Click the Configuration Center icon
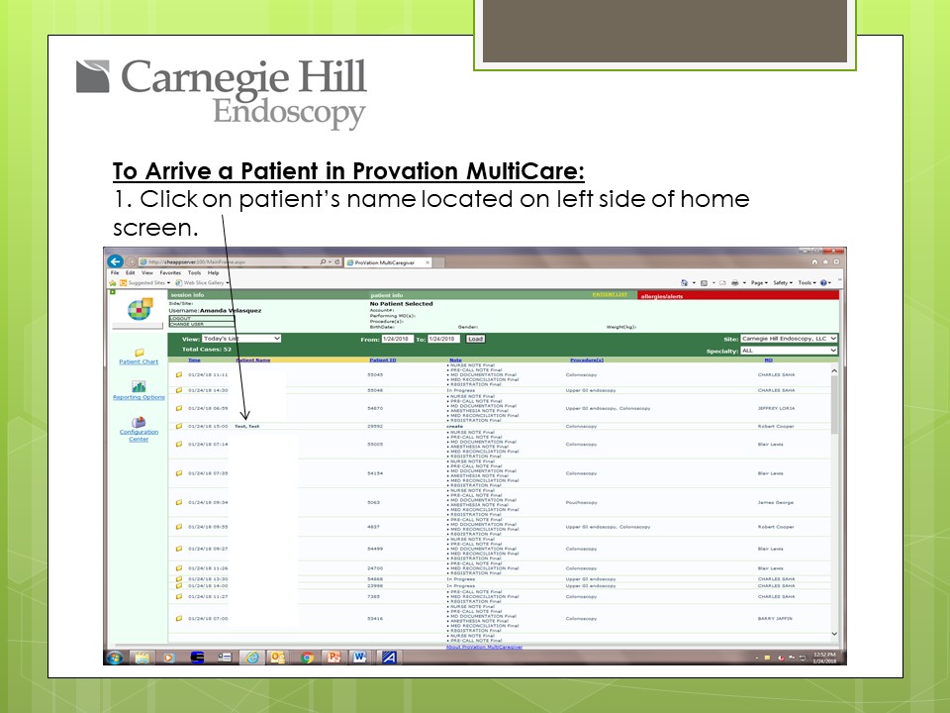Image resolution: width=950 pixels, height=713 pixels. pos(139,422)
